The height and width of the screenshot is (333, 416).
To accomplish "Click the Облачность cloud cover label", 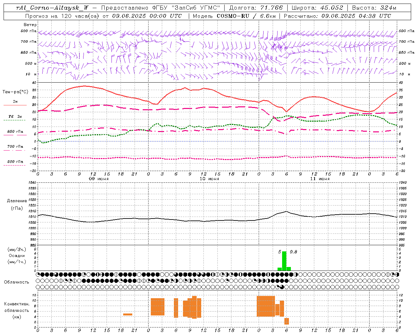I will tap(17, 282).
